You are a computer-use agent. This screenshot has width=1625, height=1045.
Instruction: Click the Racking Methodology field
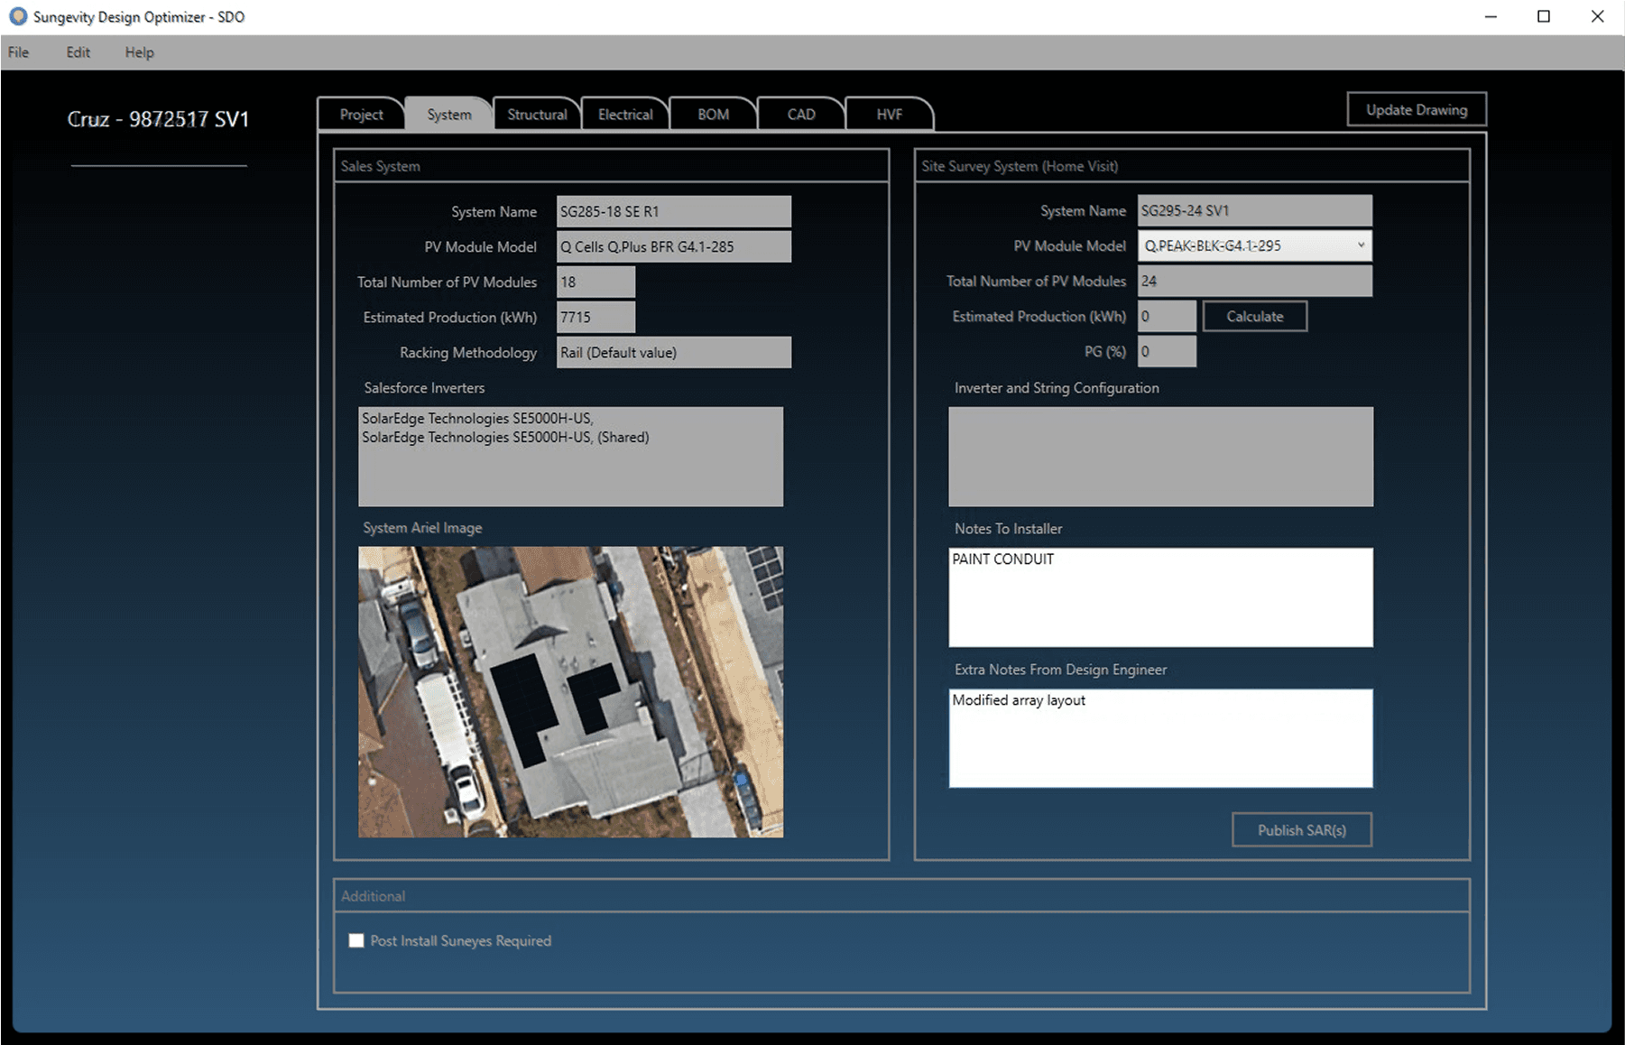pyautogui.click(x=673, y=352)
